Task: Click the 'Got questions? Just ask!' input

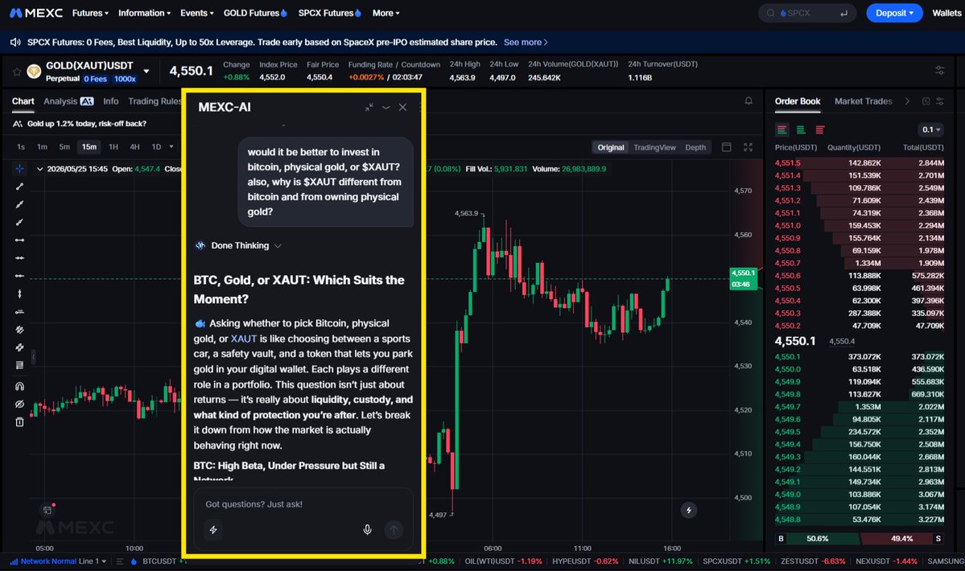Action: (303, 504)
